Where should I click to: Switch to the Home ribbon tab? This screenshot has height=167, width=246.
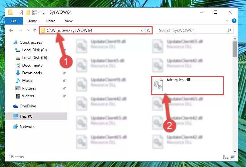[32, 21]
